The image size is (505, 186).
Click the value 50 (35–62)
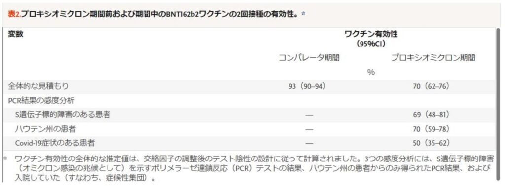pos(431,143)
